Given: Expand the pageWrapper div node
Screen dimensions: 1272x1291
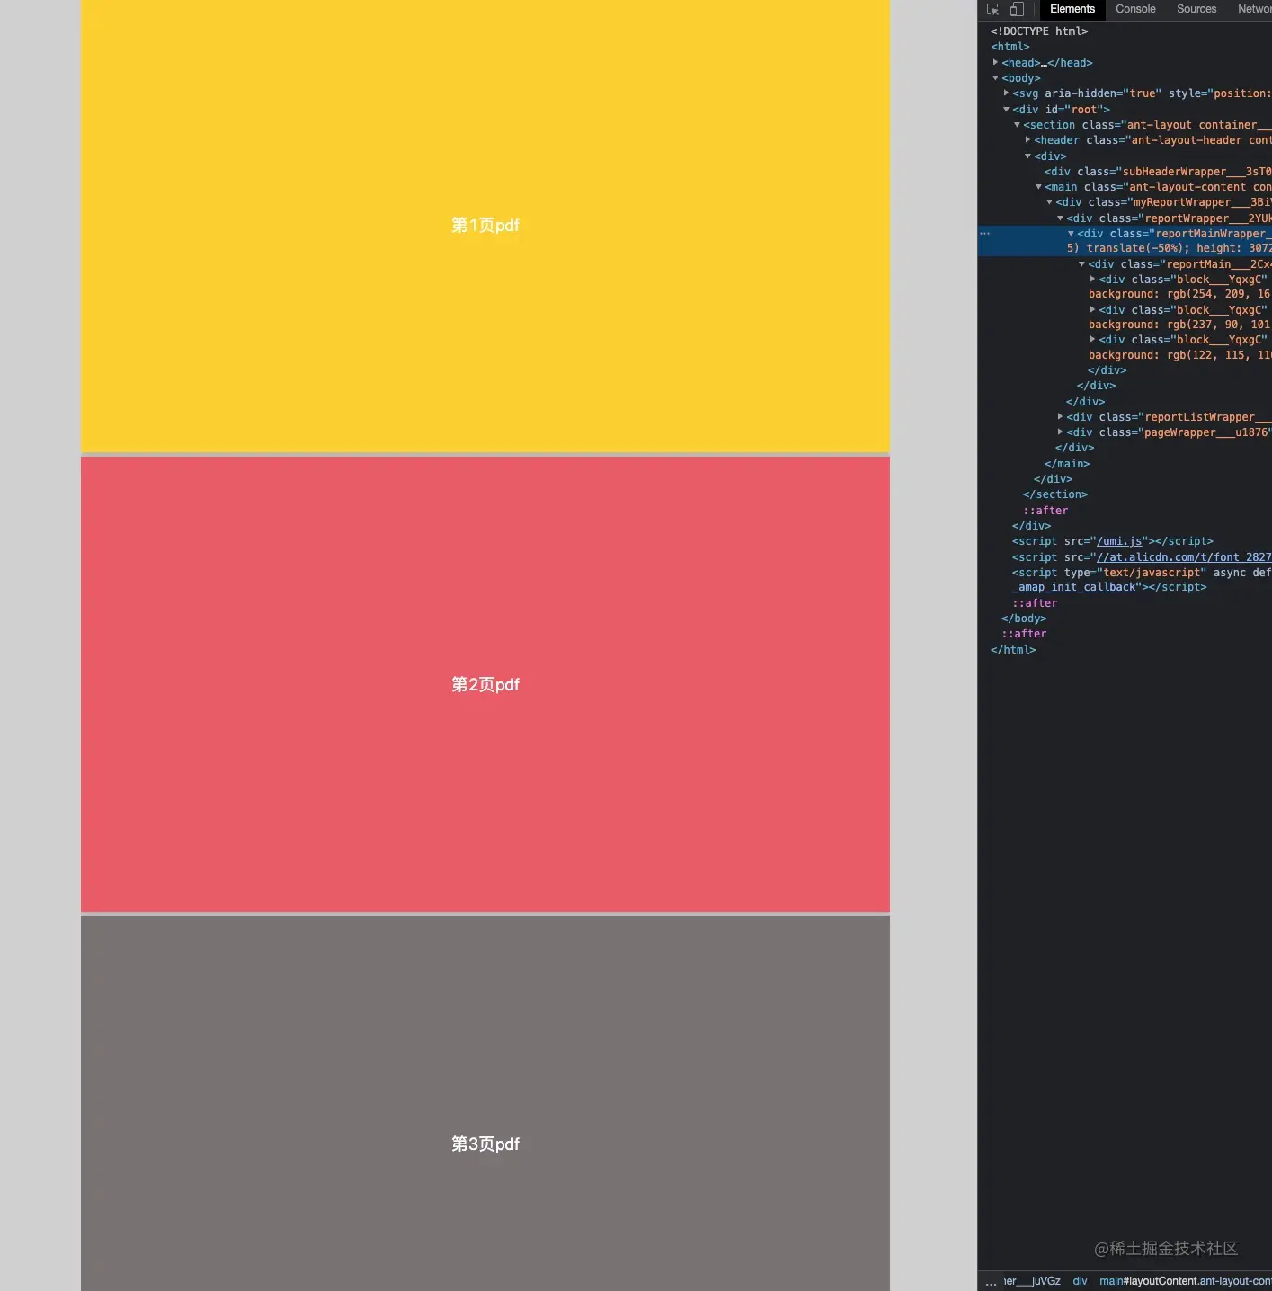Looking at the screenshot, I should click(1060, 432).
